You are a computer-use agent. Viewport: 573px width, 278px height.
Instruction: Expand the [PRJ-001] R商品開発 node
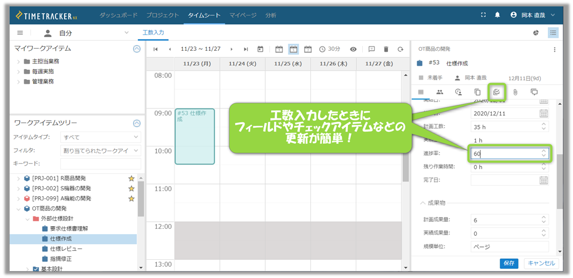[19, 178]
